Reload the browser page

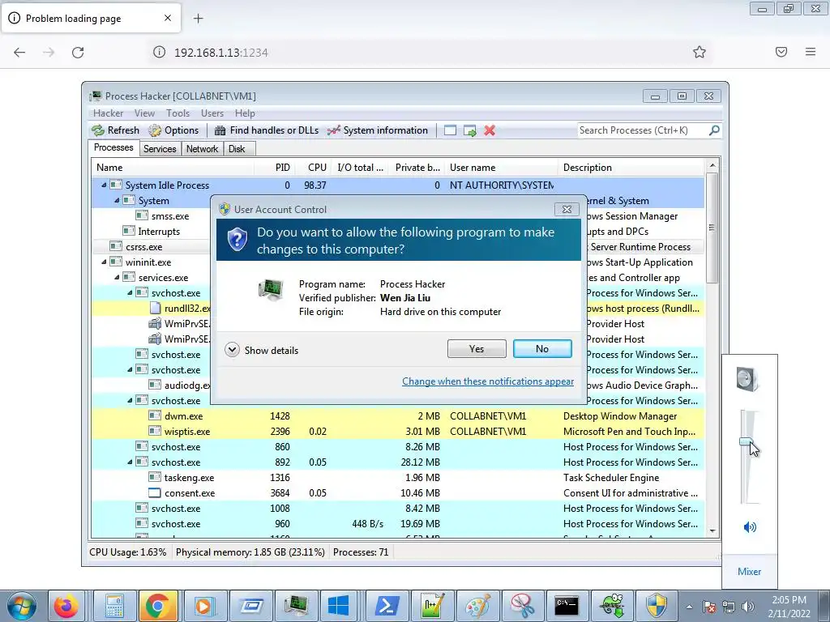pos(78,53)
